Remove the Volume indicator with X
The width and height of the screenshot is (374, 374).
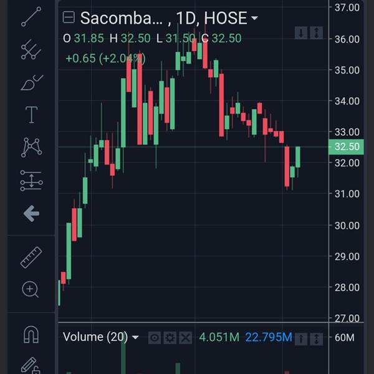(x=185, y=338)
